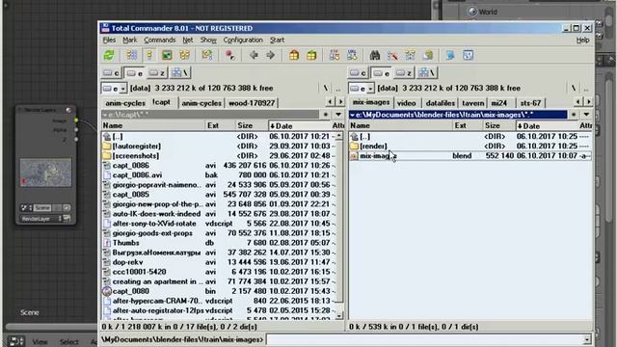Click left panel parent directory dots button
This screenshot has width=617, height=347.
(x=338, y=88)
